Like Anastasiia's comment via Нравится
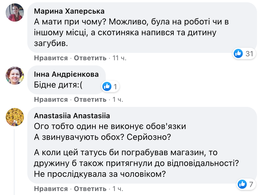 [51, 189]
